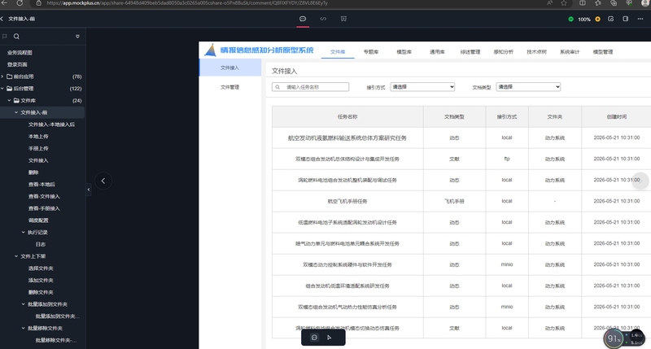Go back using the arrow beside 文件接入-前 title
This screenshot has height=349, width=651.
click(2, 19)
